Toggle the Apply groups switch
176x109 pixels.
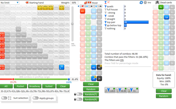(36, 98)
